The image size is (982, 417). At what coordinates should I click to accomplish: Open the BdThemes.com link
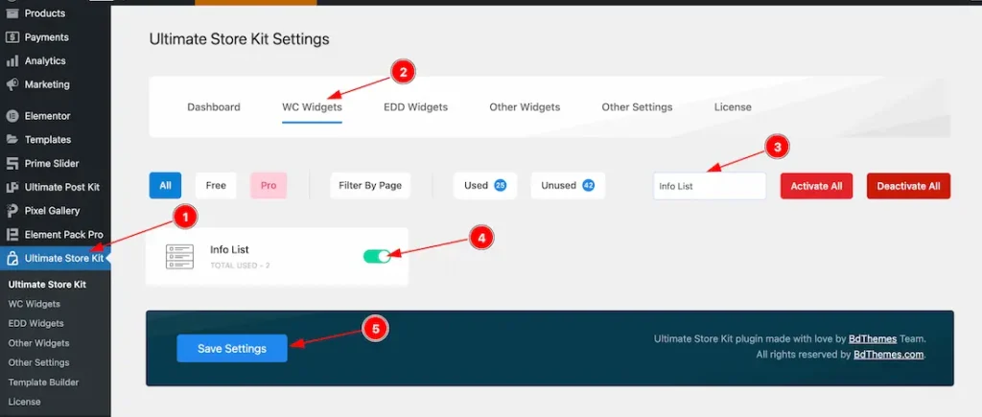[x=889, y=355]
